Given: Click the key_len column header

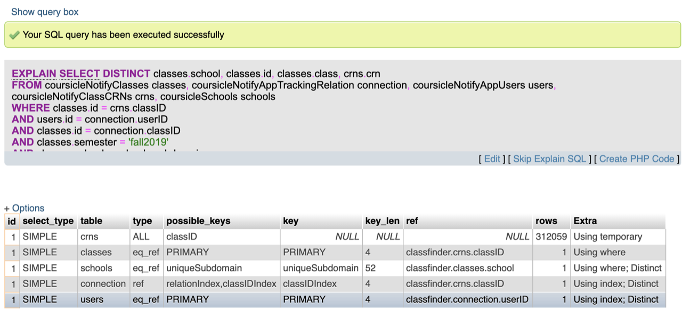Looking at the screenshot, I should [x=382, y=221].
